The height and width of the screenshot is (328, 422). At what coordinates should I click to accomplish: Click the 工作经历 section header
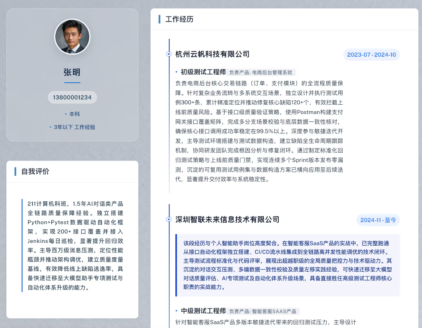click(179, 19)
